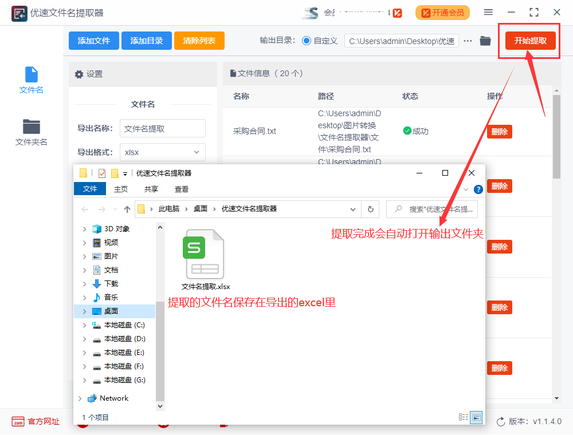The height and width of the screenshot is (435, 573).
Task: Click 此电脑 breadcrumb in address bar
Action: tap(169, 209)
